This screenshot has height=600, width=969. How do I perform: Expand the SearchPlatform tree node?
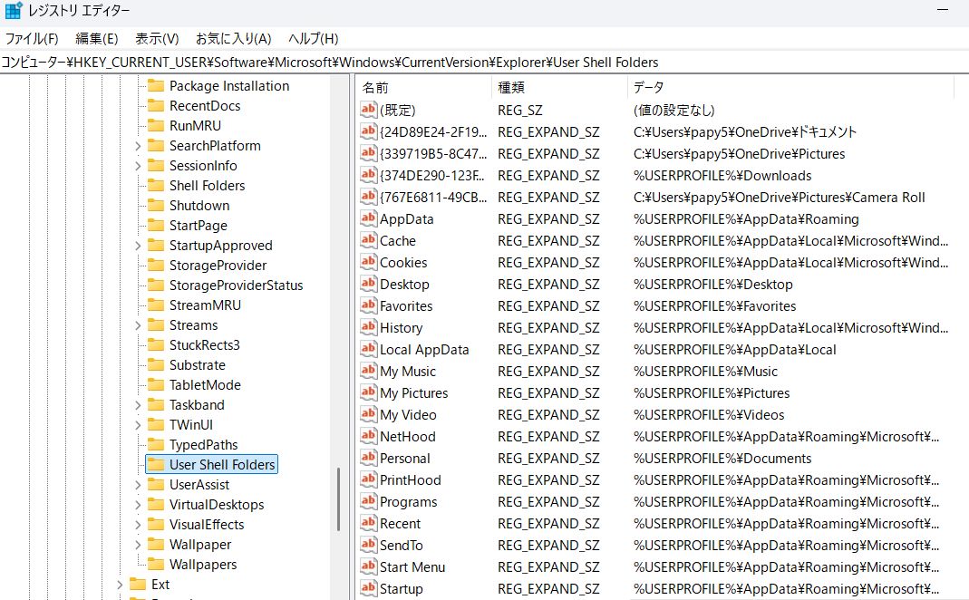[138, 145]
